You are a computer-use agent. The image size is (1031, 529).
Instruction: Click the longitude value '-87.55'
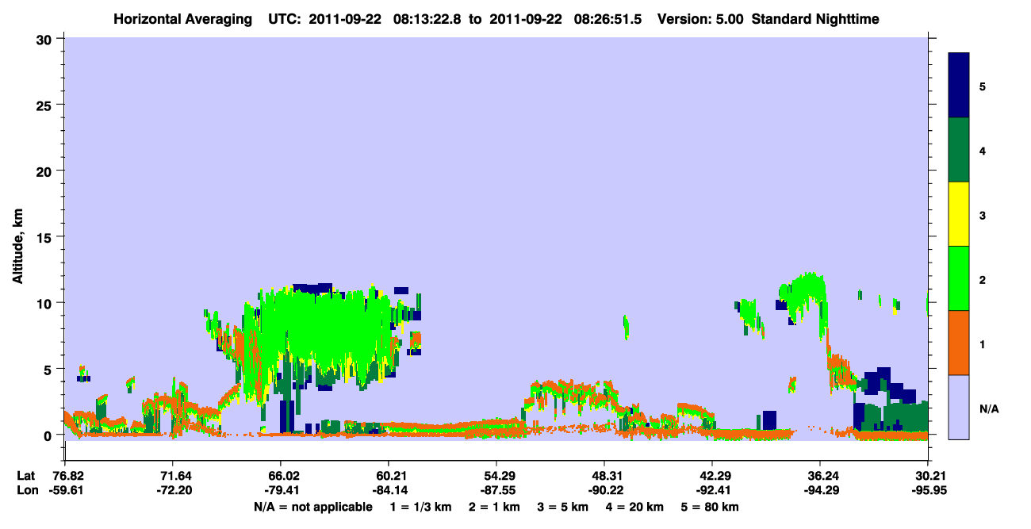point(496,490)
